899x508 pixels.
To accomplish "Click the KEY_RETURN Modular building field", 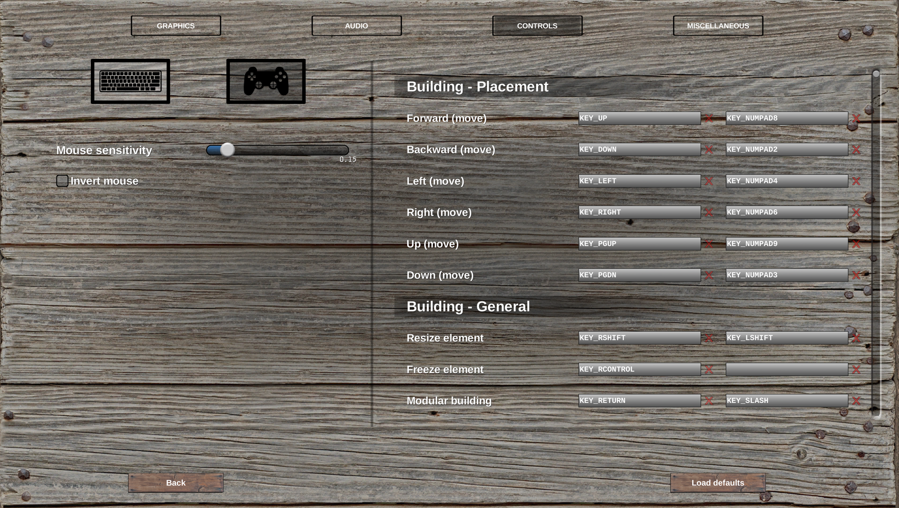I will click(639, 401).
